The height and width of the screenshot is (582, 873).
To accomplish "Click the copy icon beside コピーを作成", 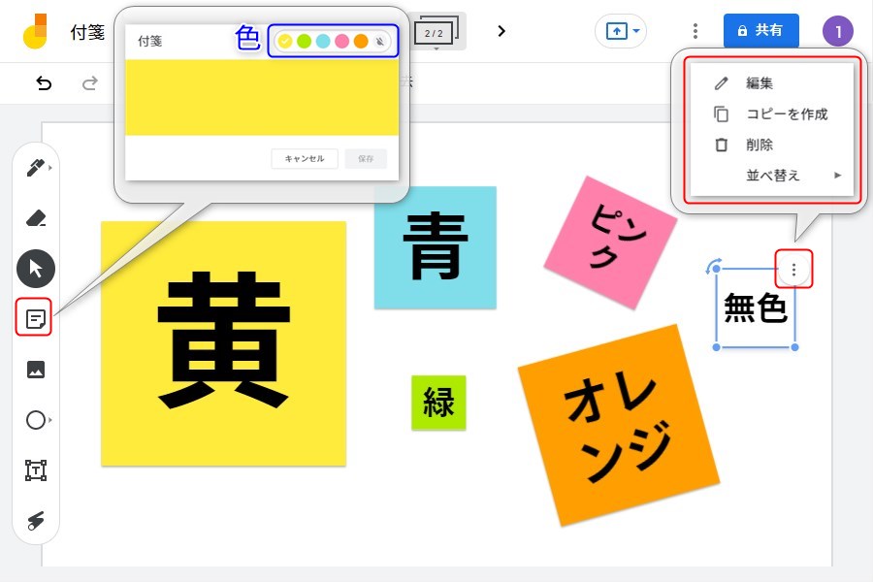I will coord(721,114).
